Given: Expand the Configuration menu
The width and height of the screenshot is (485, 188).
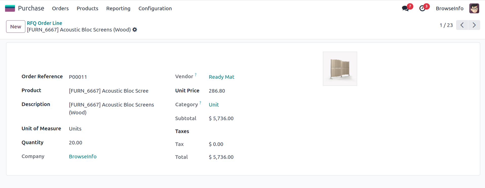Looking at the screenshot, I should (155, 8).
